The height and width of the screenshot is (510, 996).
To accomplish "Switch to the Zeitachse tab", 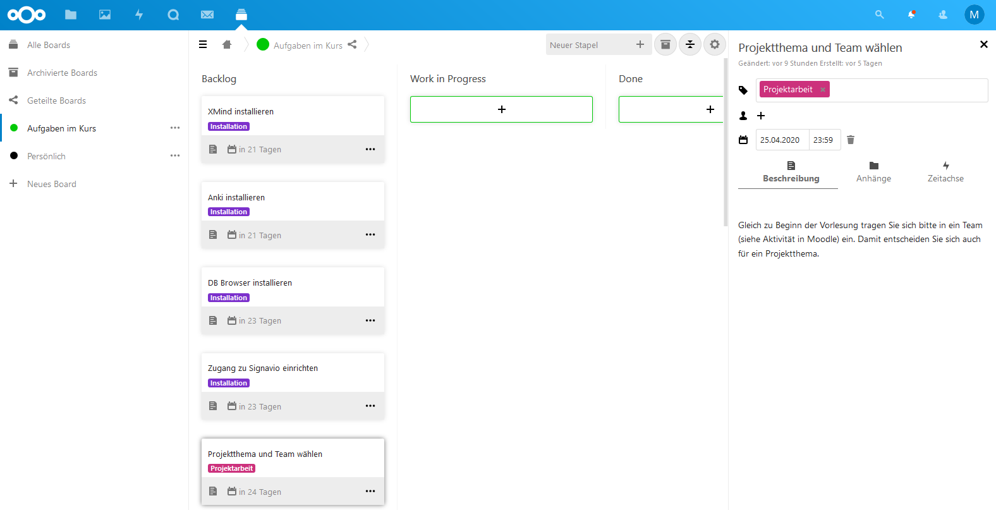I will point(945,172).
